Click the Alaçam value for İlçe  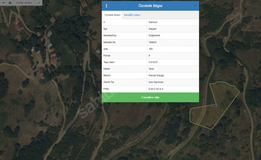click(x=152, y=29)
